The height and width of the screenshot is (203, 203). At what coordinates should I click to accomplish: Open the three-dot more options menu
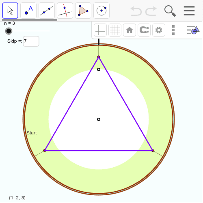pos(173,30)
